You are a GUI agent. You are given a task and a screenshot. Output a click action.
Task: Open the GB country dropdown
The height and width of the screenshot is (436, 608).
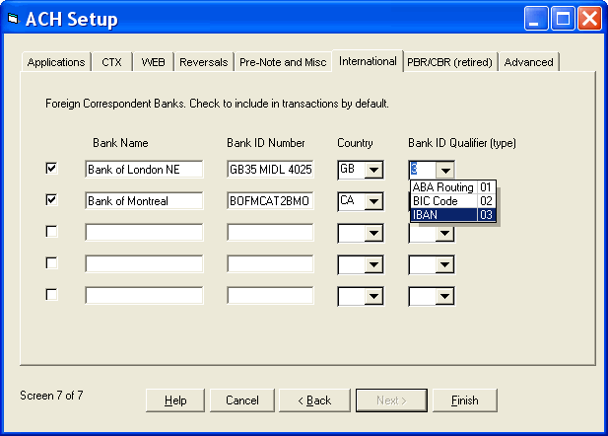(372, 170)
